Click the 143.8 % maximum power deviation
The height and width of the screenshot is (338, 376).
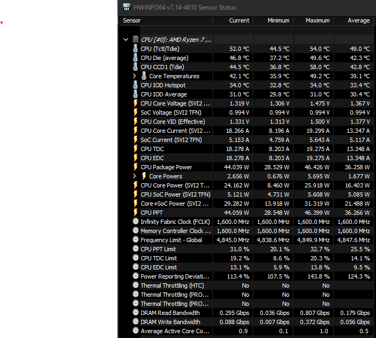[x=318, y=276]
